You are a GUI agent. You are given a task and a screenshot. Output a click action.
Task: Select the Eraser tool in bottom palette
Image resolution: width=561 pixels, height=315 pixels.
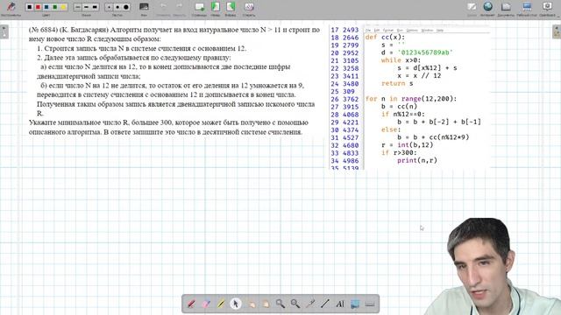pyautogui.click(x=206, y=304)
